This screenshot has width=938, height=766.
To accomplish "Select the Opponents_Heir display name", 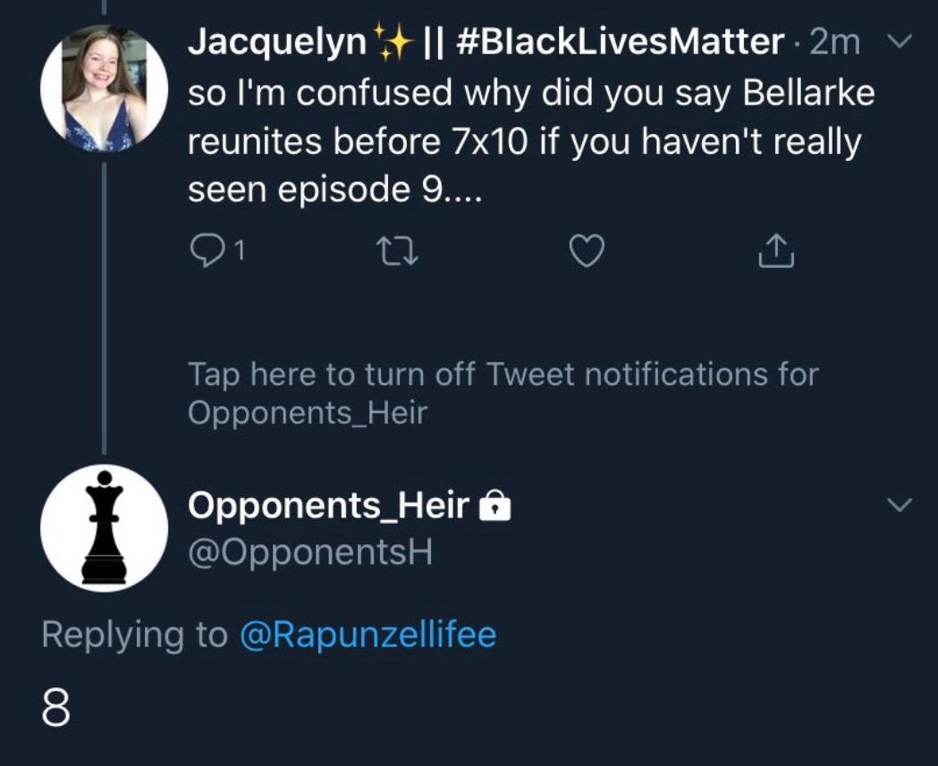I will [x=328, y=506].
